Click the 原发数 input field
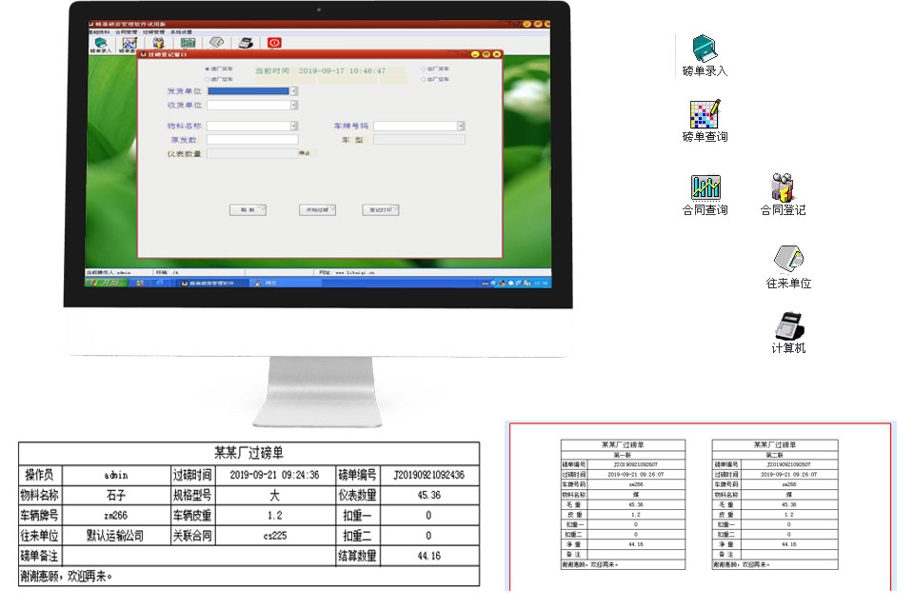The image size is (914, 609). (252, 139)
